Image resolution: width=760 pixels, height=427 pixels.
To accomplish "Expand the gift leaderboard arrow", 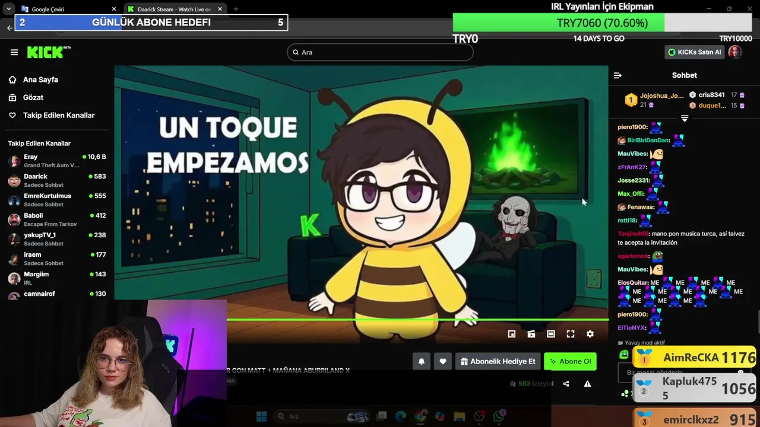I will pos(685,119).
